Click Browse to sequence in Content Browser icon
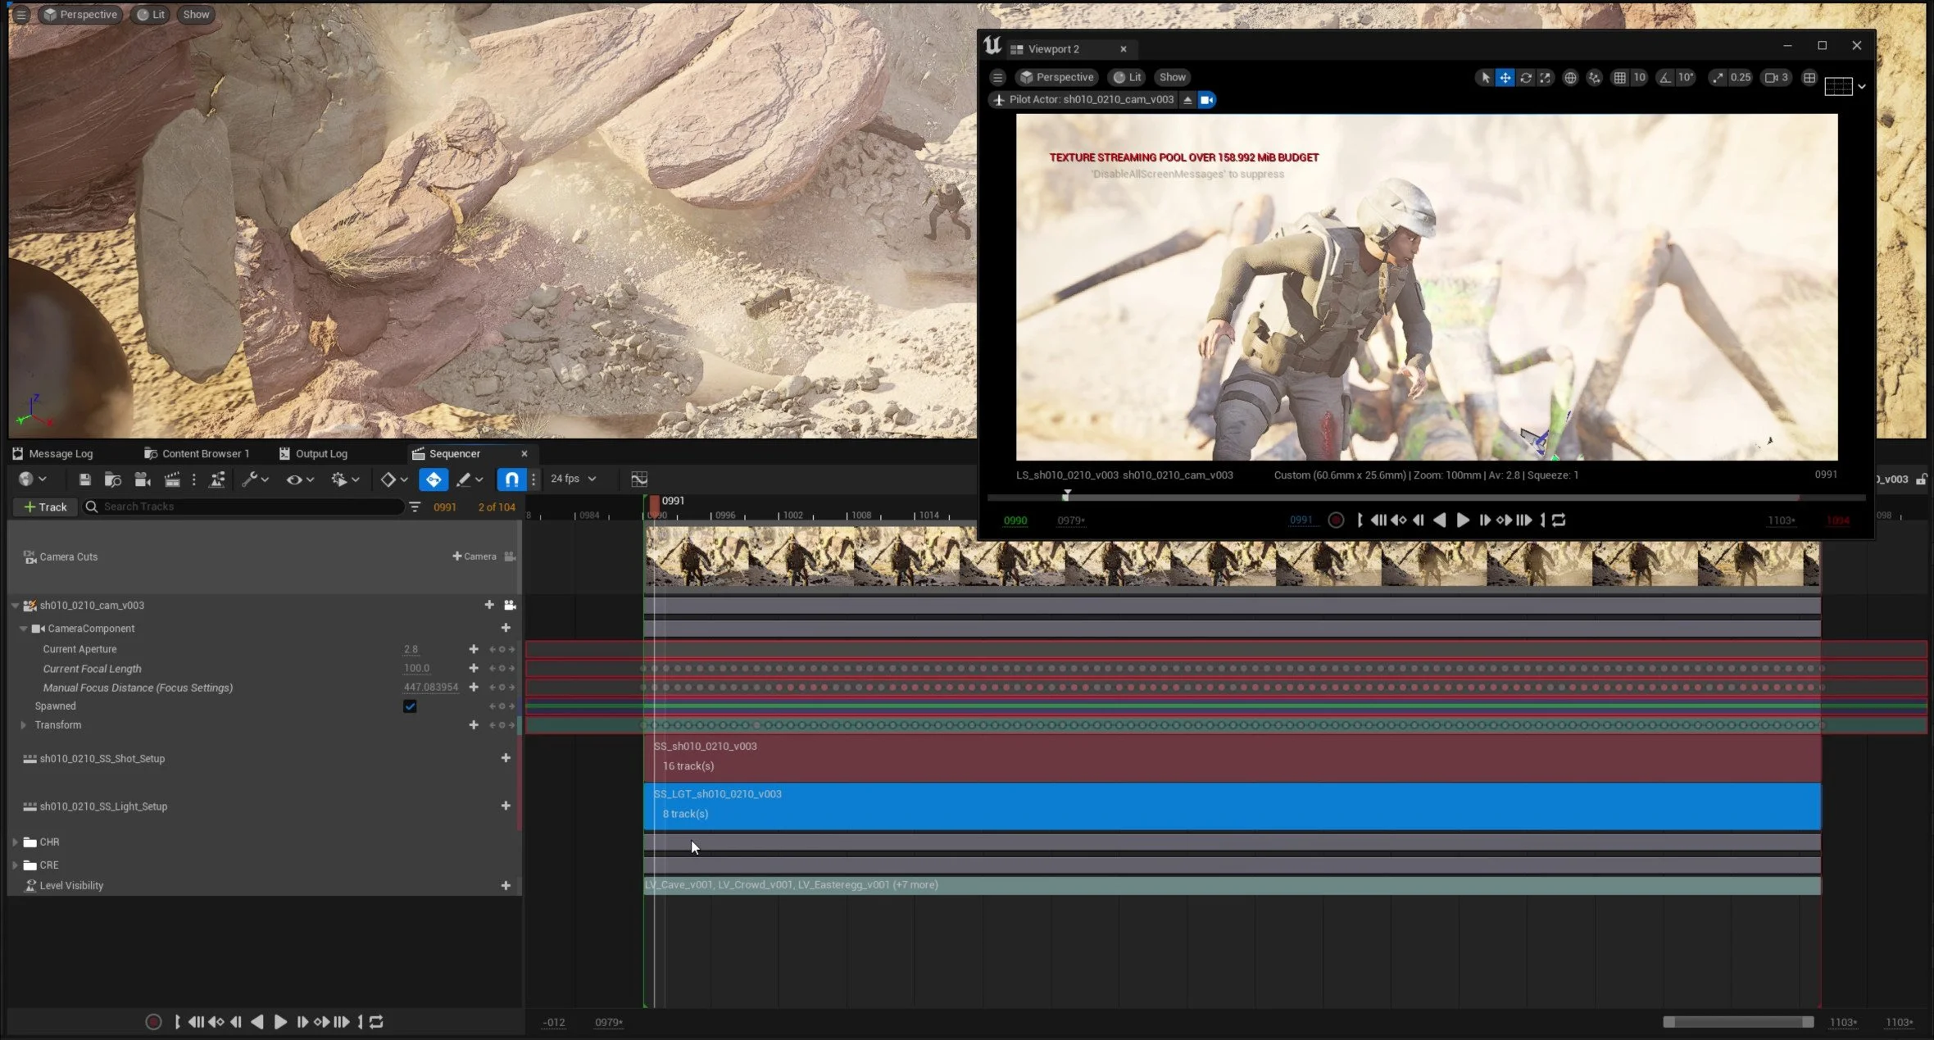Viewport: 1934px width, 1040px height. tap(113, 479)
